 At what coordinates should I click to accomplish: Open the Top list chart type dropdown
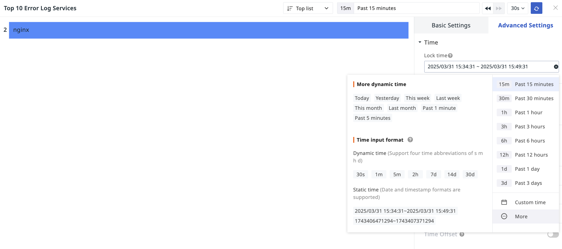[308, 8]
